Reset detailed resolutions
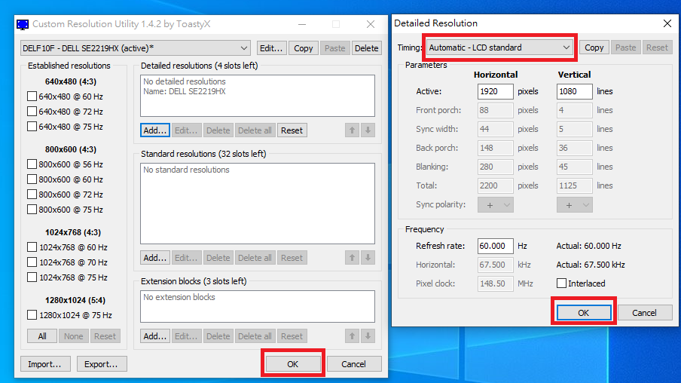Screen dimensions: 681x383 click(292, 130)
